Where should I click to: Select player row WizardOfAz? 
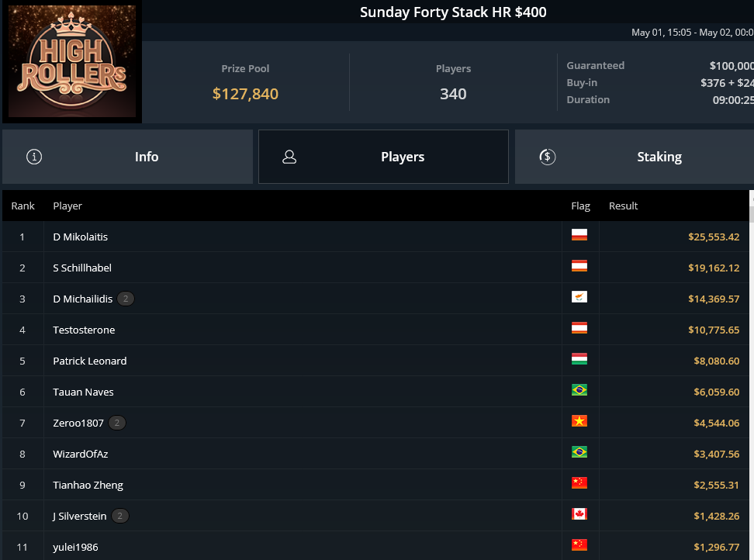point(375,454)
